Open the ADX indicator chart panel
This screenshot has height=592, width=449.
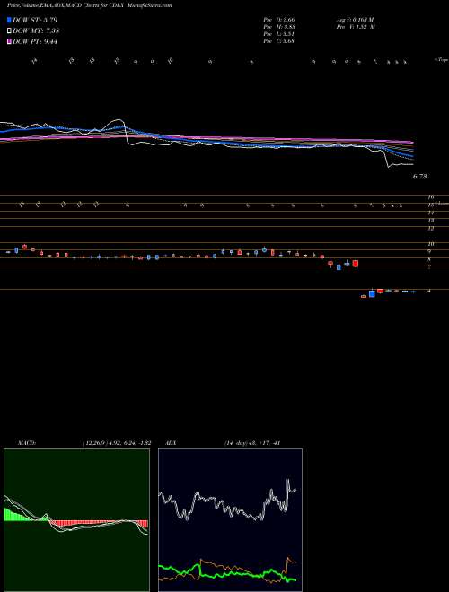click(x=230, y=520)
